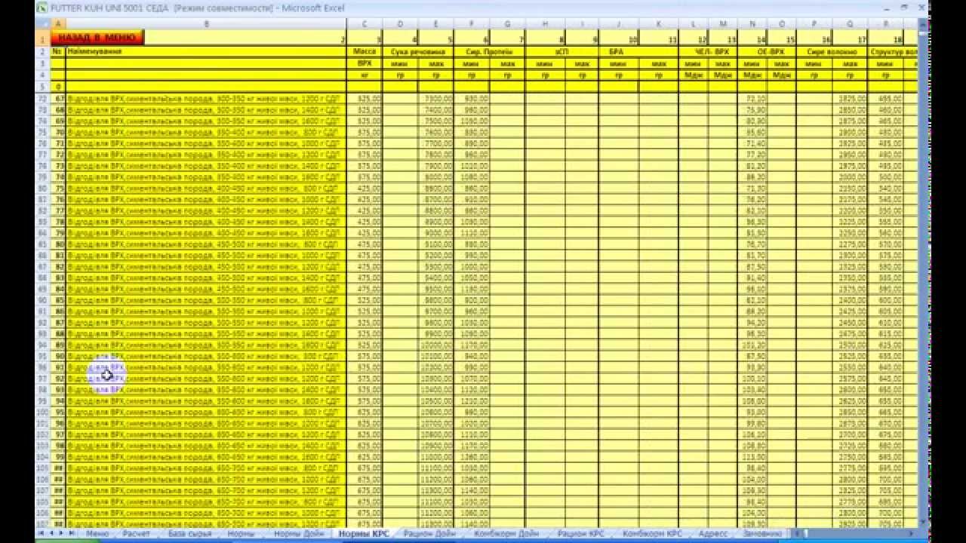Screen dimensions: 966x543
Task: Select the active Нормы КРС sheet tab
Action: coord(364,533)
